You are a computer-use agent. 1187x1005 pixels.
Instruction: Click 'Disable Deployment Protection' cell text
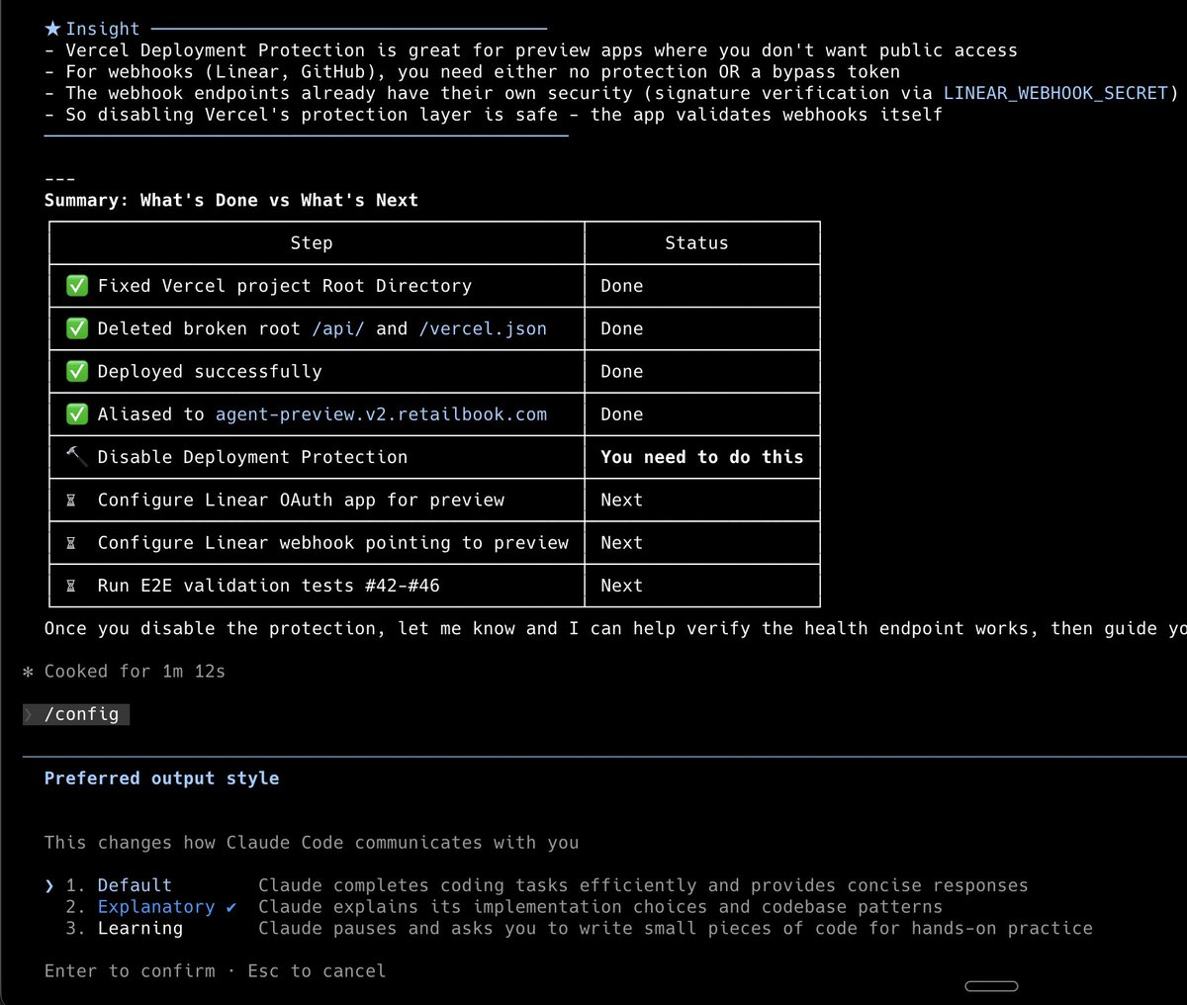[x=252, y=457]
